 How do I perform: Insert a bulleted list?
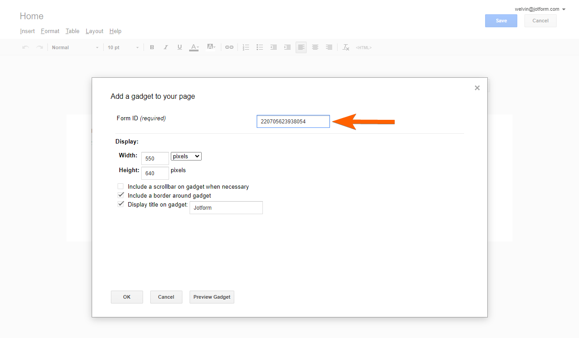pos(260,47)
